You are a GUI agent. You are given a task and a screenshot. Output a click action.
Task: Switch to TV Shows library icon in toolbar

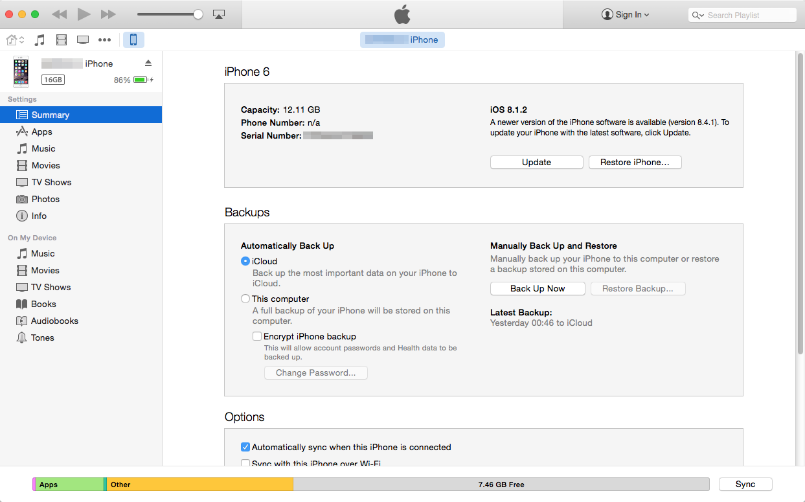point(83,40)
